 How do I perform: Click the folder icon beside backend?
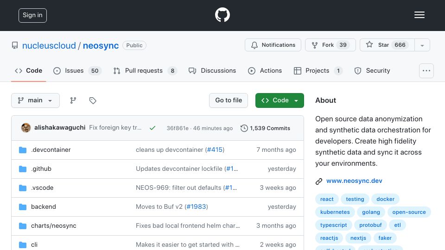pyautogui.click(x=23, y=207)
